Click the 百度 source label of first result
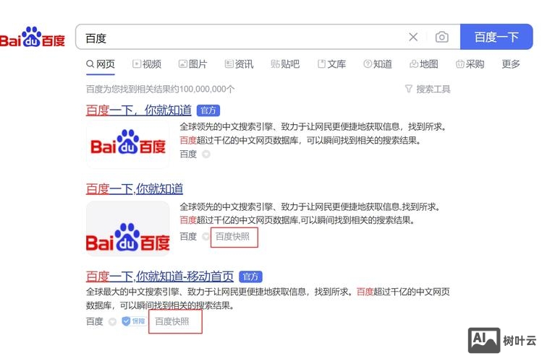The image size is (542, 361). pyautogui.click(x=188, y=154)
